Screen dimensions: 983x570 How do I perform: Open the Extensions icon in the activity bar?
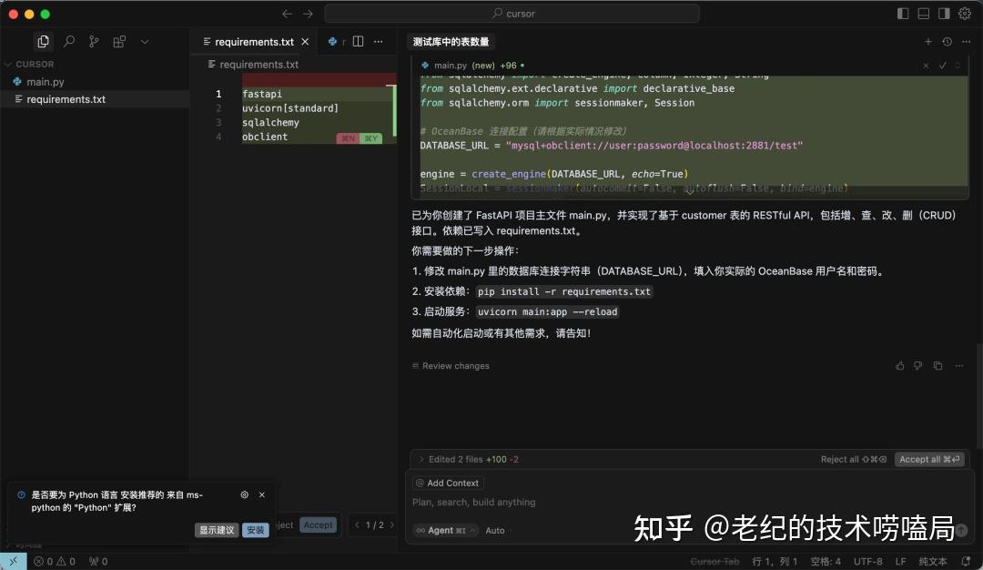(119, 41)
